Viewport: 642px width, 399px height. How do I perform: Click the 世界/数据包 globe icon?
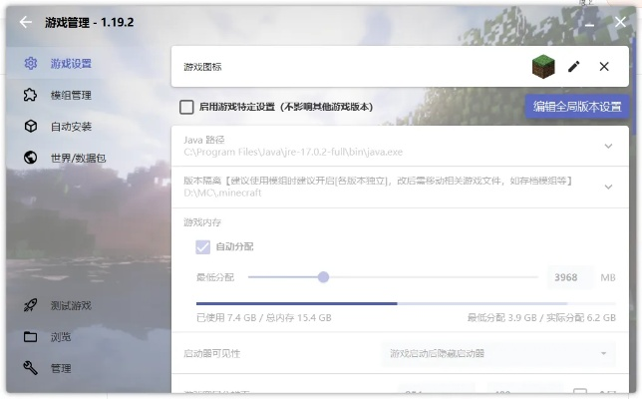click(x=30, y=158)
